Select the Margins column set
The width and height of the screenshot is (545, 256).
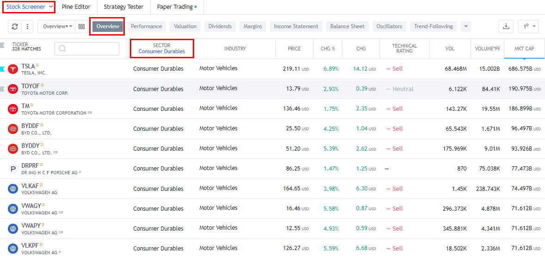coord(253,26)
